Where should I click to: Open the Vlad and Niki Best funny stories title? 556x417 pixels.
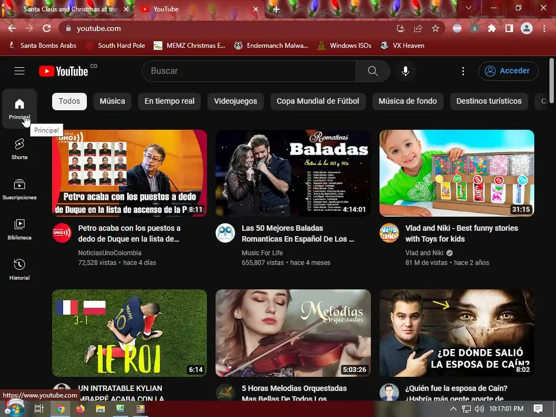pyautogui.click(x=462, y=233)
